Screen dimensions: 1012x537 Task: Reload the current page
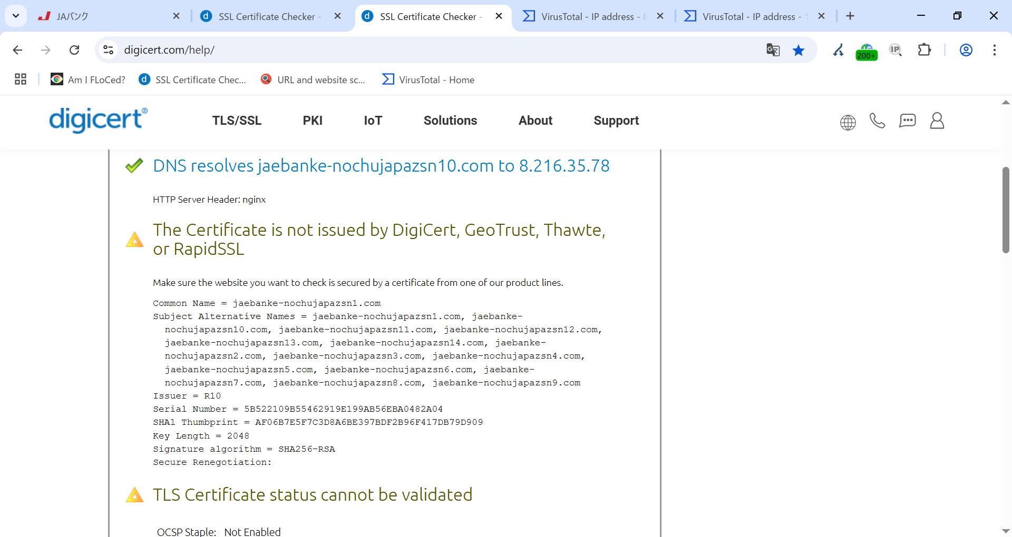[74, 50]
